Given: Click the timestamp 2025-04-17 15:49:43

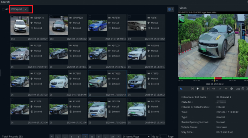Looking at the screenshot, I should (x=116, y=39).
